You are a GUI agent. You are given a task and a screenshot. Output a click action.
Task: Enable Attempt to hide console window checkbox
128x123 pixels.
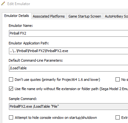(x=11, y=118)
